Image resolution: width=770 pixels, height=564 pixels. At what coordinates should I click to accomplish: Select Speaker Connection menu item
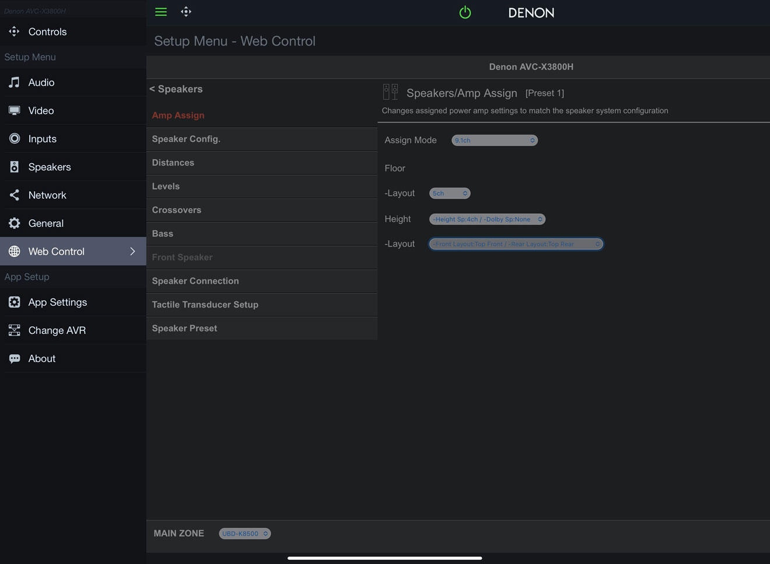coord(262,281)
